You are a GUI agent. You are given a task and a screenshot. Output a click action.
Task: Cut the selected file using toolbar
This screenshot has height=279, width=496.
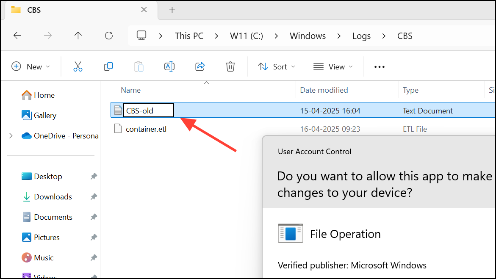point(78,66)
